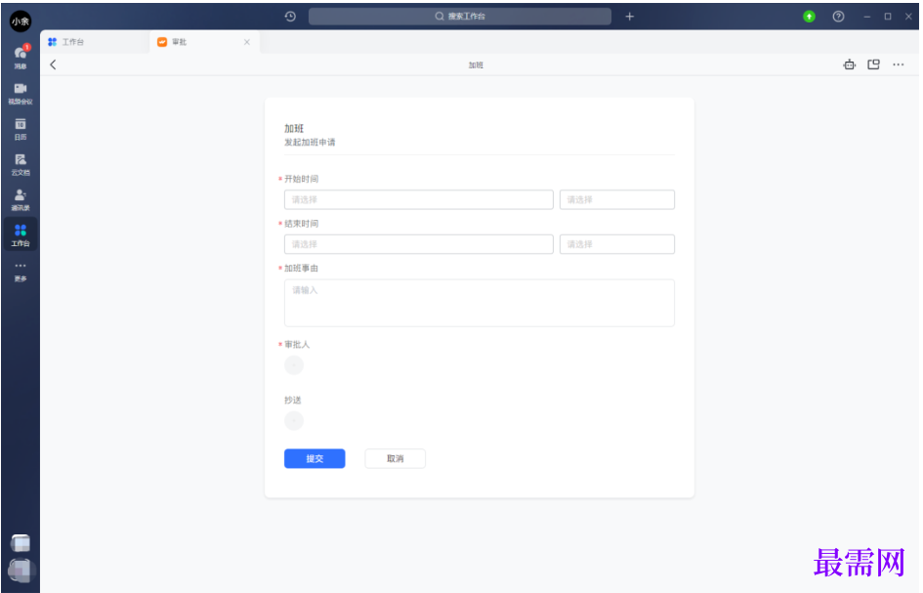
Task: Open Cloud Docs in the sidebar
Action: coord(21,164)
